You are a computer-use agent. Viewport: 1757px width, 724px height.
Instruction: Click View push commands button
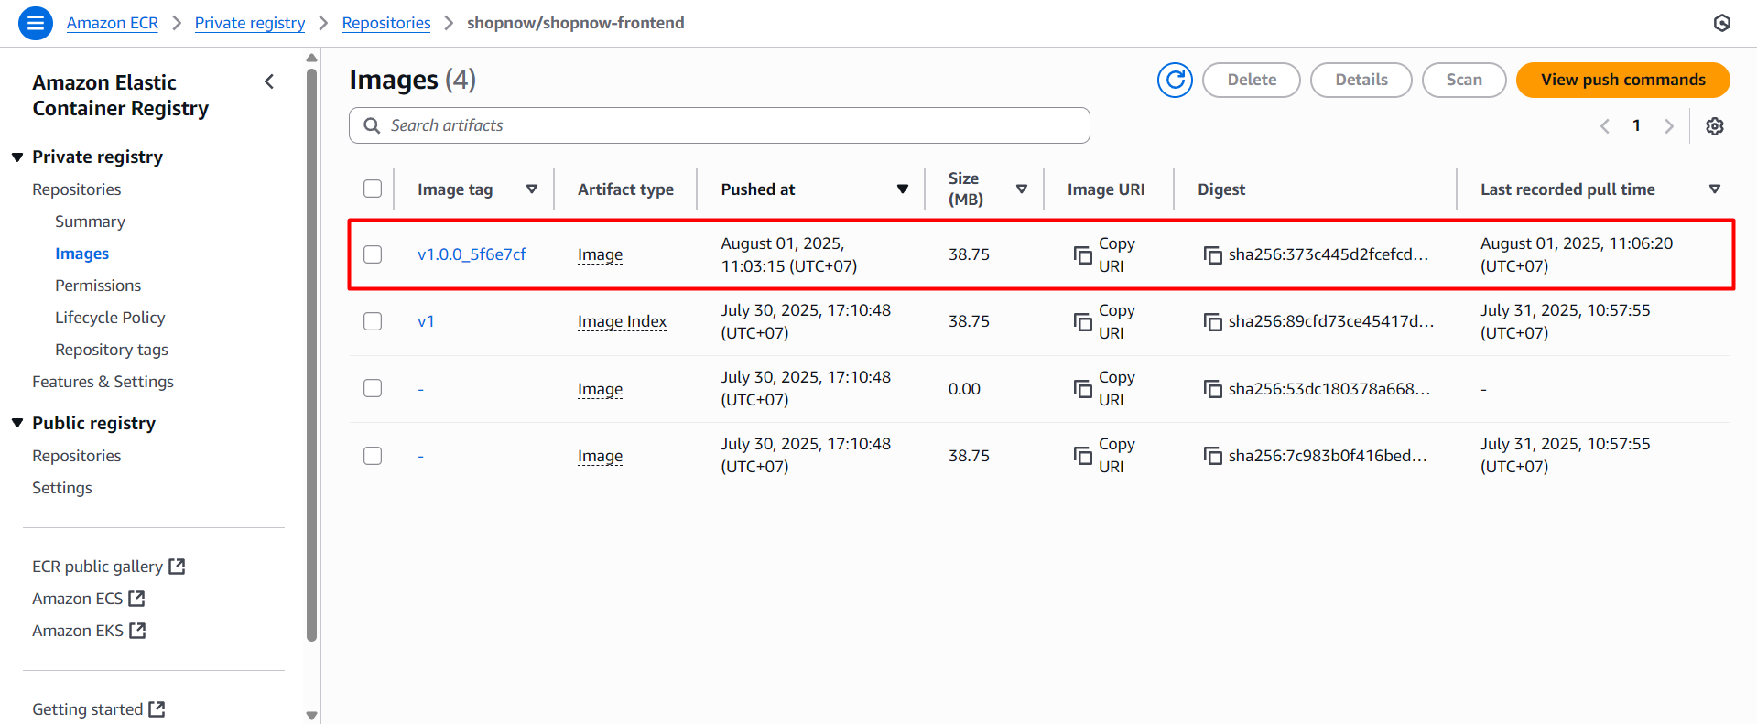1622,80
